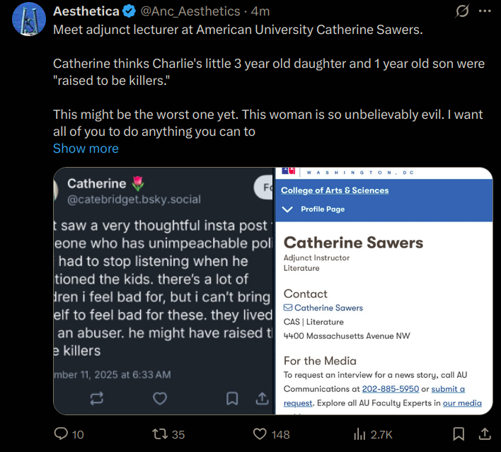Open the three-dot more options menu
Screen dimensions: 501x452
point(485,11)
